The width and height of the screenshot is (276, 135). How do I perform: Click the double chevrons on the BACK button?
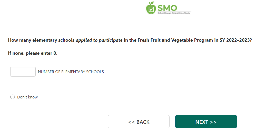[131, 122]
